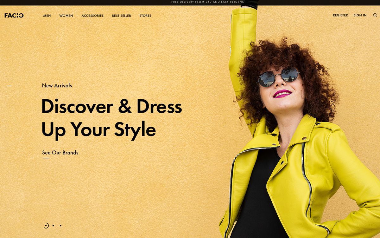
Task: Navigate to Stores
Action: click(x=145, y=16)
